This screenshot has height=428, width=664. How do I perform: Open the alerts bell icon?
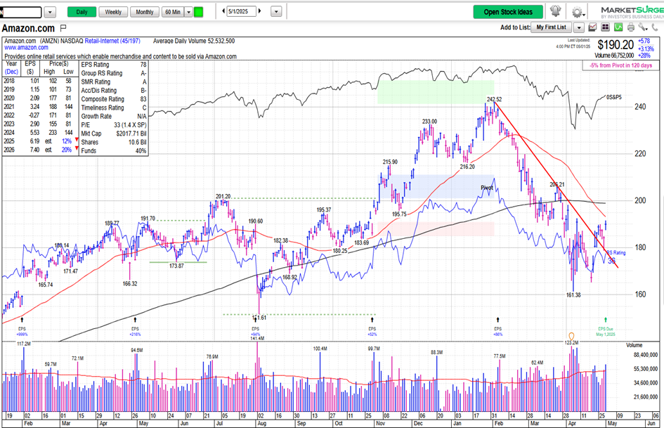(556, 11)
